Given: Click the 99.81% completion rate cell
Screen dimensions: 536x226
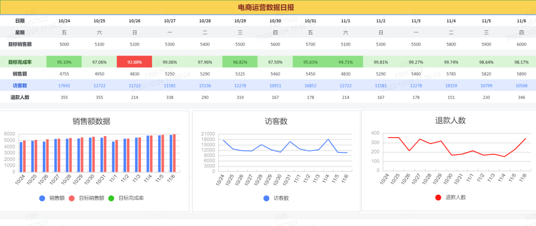Looking at the screenshot, I should [381, 62].
